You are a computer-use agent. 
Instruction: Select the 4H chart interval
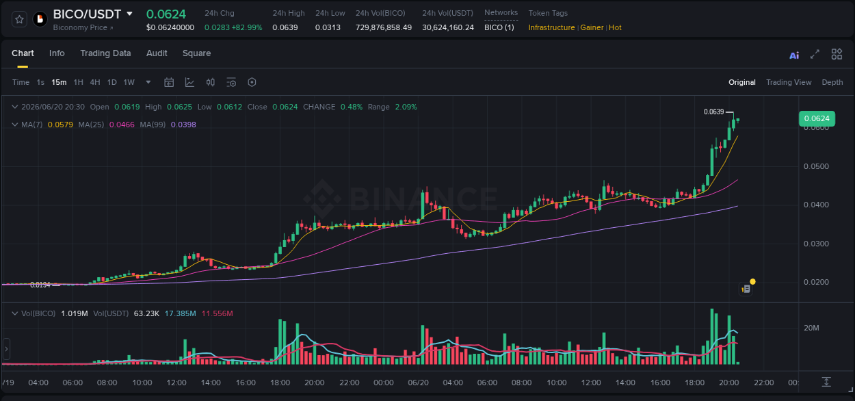point(95,82)
